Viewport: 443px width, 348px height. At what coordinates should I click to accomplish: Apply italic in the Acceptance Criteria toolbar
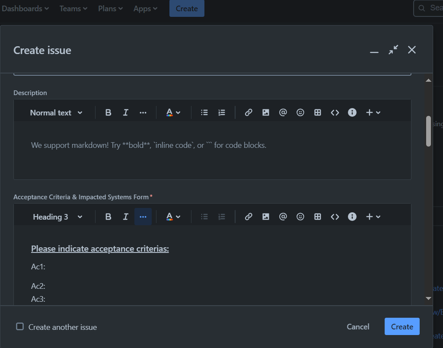click(x=125, y=217)
